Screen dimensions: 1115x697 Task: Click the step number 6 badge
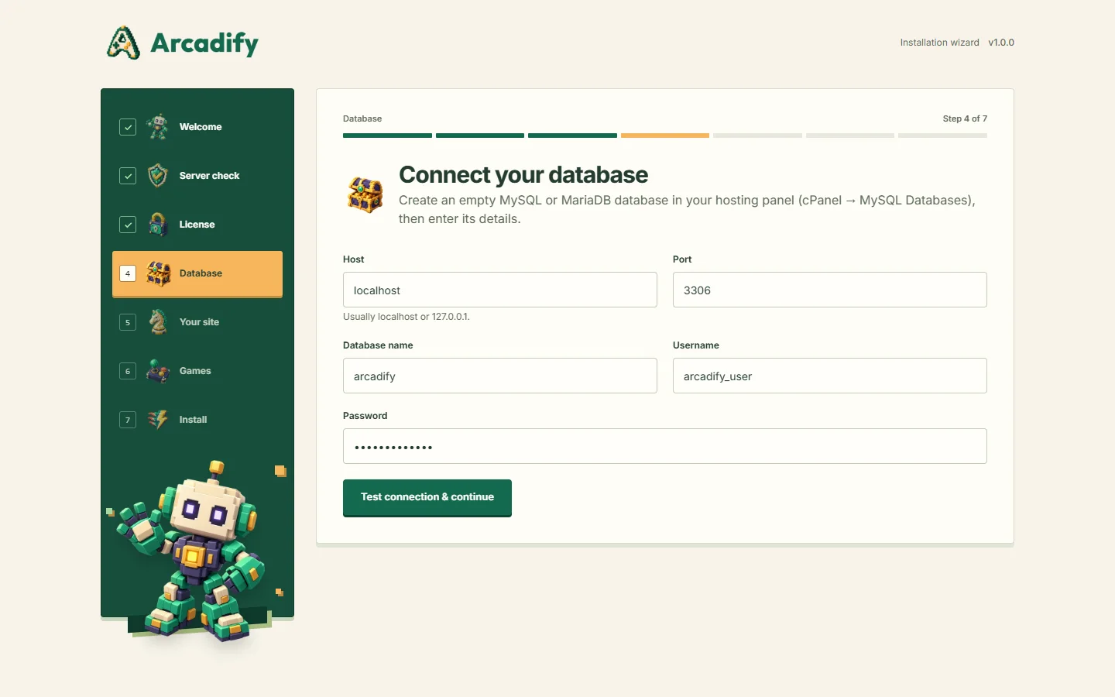(x=128, y=371)
